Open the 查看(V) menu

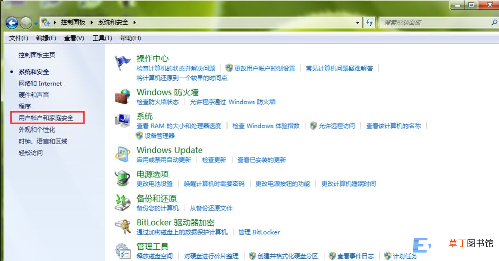74,38
